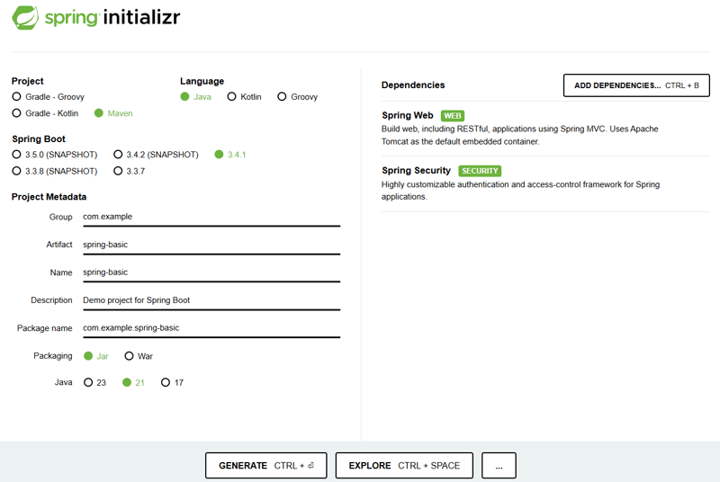Pick Groovy as the language
720x482 pixels.
(282, 96)
